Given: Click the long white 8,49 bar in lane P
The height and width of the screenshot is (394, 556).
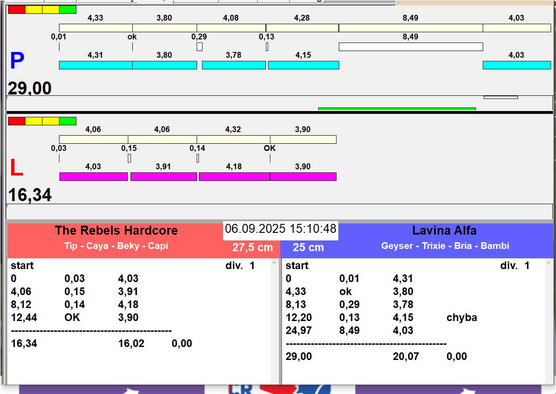Looking at the screenshot, I should (x=411, y=47).
